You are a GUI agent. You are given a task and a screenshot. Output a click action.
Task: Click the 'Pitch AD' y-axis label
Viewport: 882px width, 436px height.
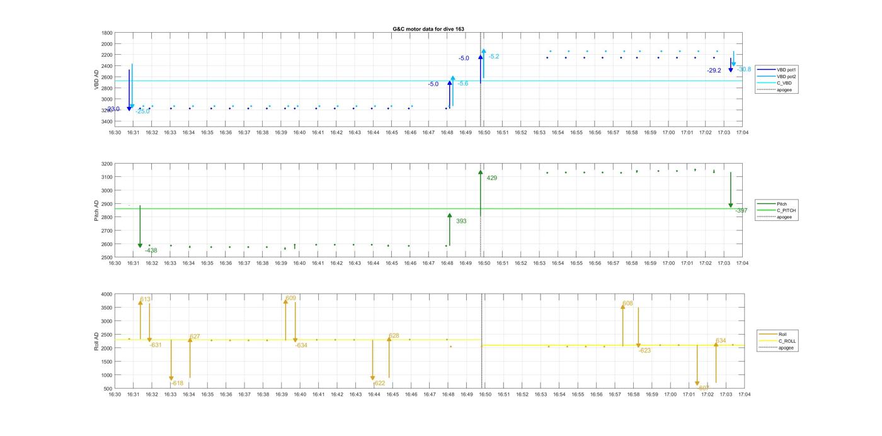[96, 211]
